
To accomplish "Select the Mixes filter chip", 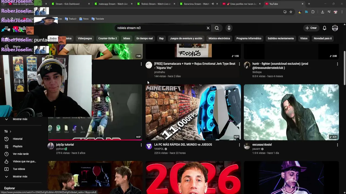I will [x=127, y=38].
